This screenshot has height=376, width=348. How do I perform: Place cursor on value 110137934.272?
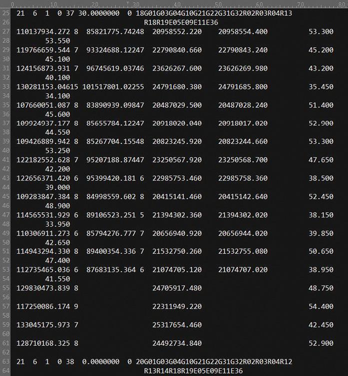tap(43, 31)
